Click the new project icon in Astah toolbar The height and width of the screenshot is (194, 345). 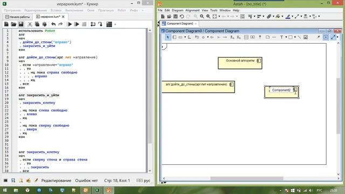tap(163, 16)
